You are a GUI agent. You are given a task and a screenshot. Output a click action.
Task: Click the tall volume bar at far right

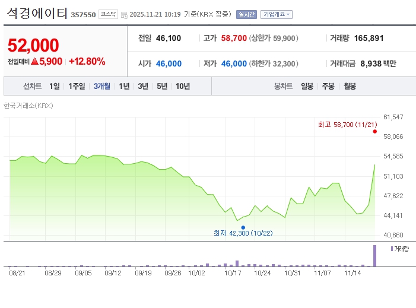pos(374,256)
